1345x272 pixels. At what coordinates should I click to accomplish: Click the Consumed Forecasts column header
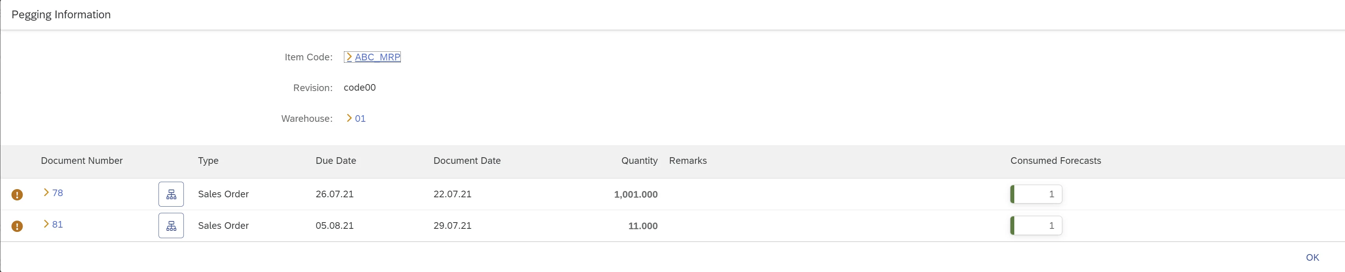point(1055,161)
